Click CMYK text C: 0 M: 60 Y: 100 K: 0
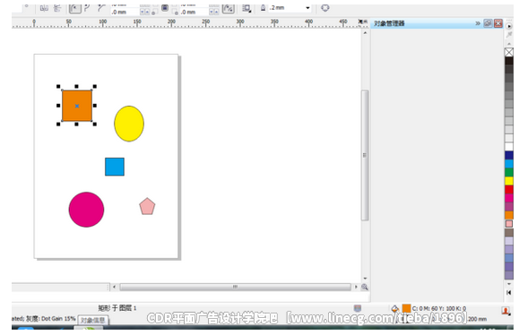 [439, 308]
